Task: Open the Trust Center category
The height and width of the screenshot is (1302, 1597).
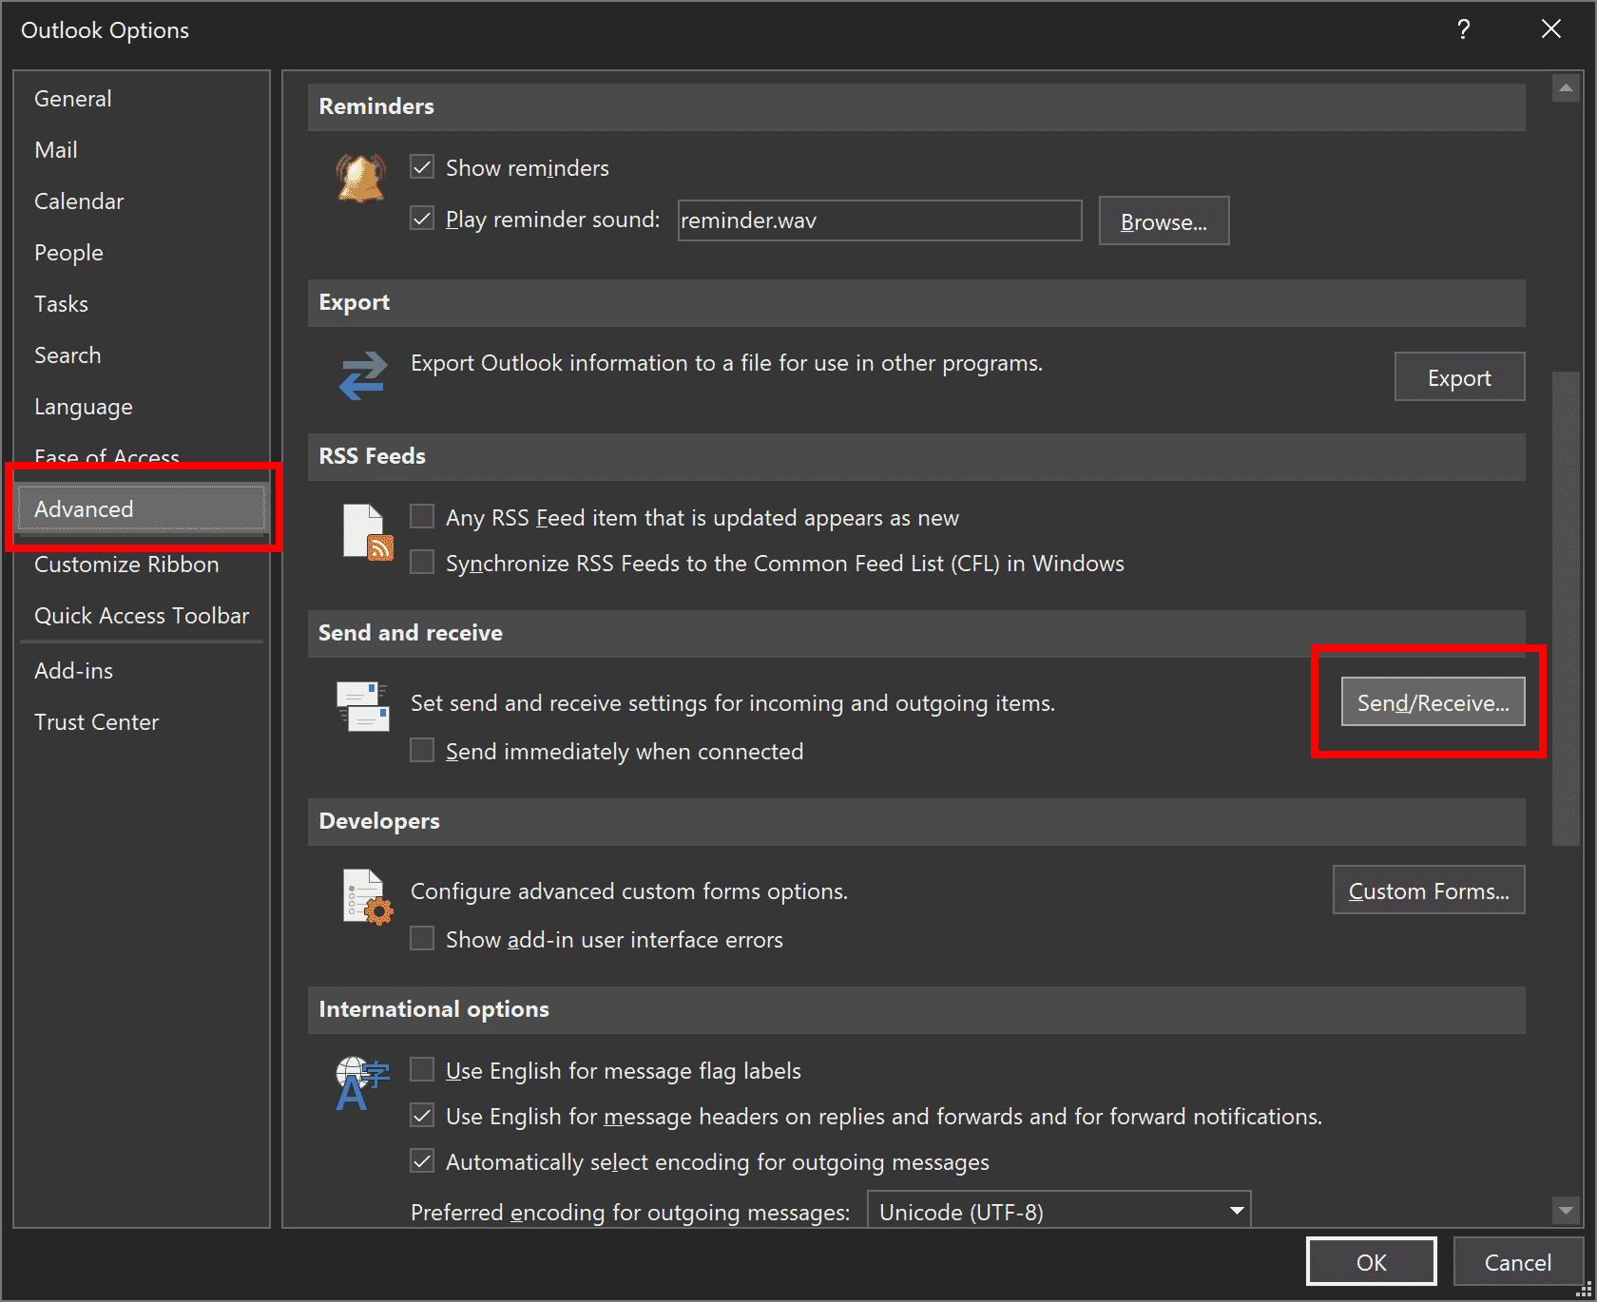Action: pos(96,722)
